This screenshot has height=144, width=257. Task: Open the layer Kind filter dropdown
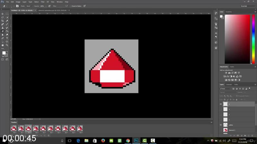point(226,89)
